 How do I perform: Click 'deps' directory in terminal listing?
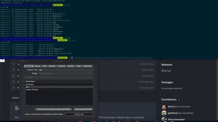point(54,23)
